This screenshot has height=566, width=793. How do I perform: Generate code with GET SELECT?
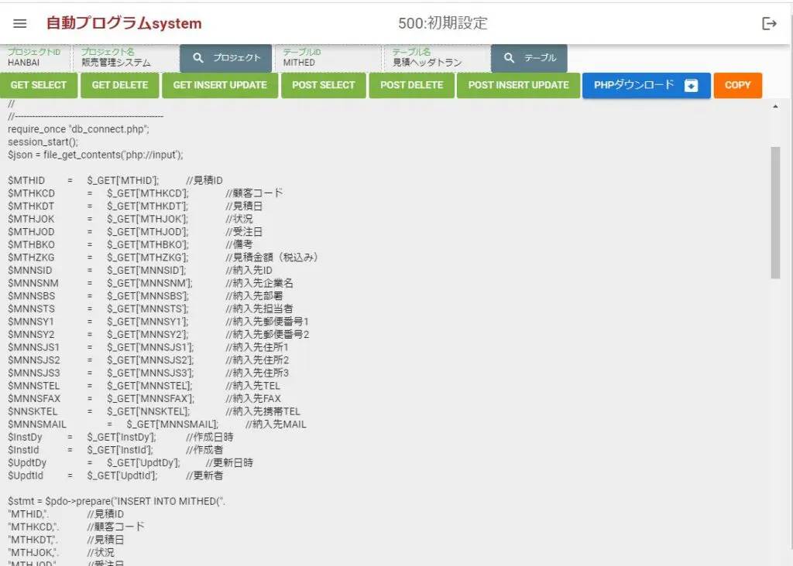pos(39,85)
